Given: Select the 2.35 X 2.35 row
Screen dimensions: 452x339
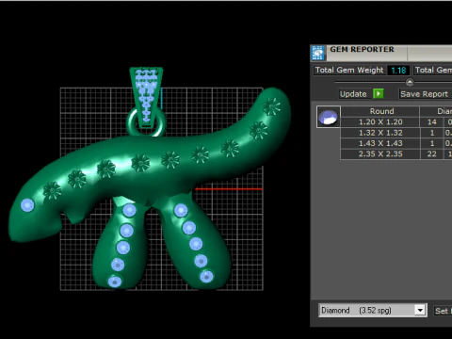Looking at the screenshot, I should tap(396, 154).
